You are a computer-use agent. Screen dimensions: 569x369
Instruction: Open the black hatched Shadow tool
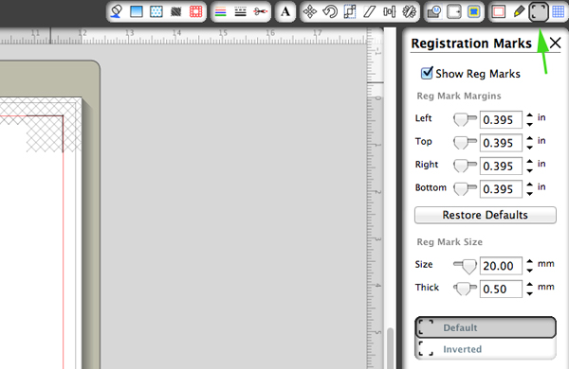176,11
